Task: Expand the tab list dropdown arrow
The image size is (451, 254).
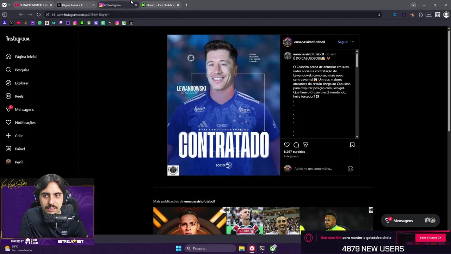Action: pos(413,5)
